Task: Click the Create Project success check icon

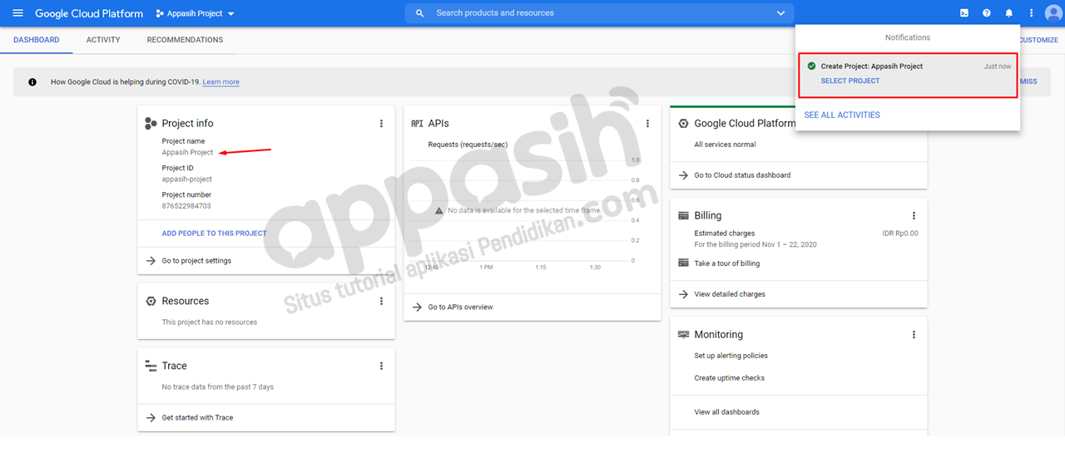Action: (811, 66)
